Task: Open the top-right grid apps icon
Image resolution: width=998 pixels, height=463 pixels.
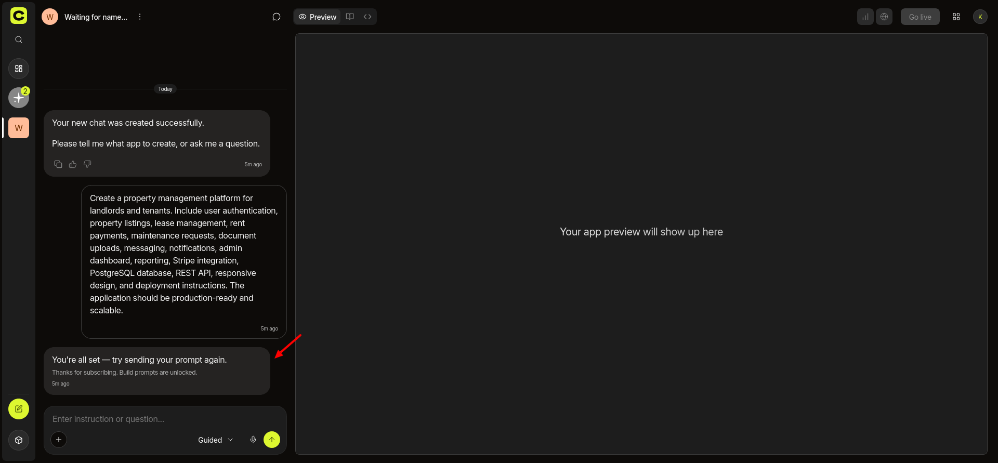Action: [x=956, y=17]
